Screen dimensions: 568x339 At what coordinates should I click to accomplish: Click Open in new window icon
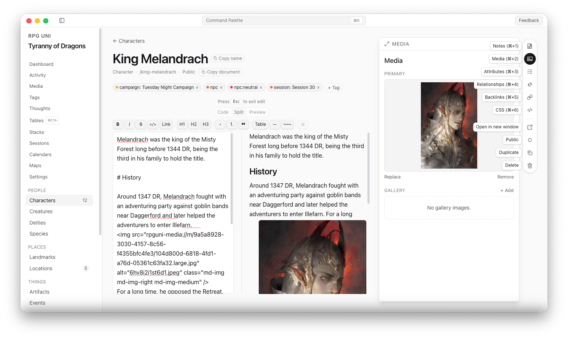tap(530, 127)
